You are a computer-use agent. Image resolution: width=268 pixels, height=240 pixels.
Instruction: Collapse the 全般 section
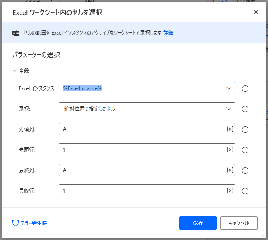pos(15,71)
